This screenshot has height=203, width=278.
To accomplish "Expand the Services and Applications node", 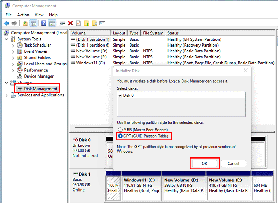I will click(x=7, y=95).
